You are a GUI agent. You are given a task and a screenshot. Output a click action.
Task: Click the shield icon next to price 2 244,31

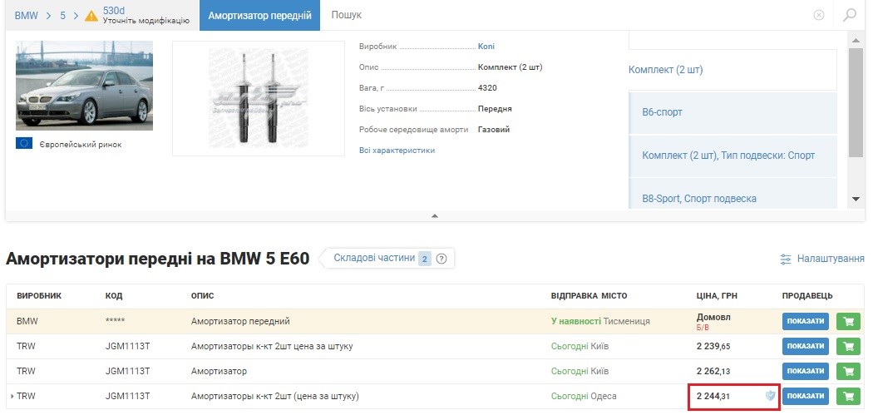(x=770, y=396)
